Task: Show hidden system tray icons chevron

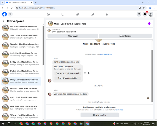Action: click(132, 123)
